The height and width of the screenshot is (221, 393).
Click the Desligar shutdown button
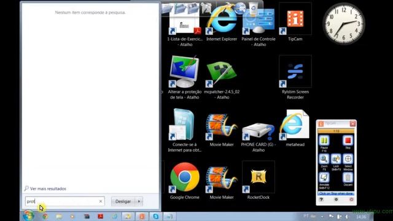[123, 201]
